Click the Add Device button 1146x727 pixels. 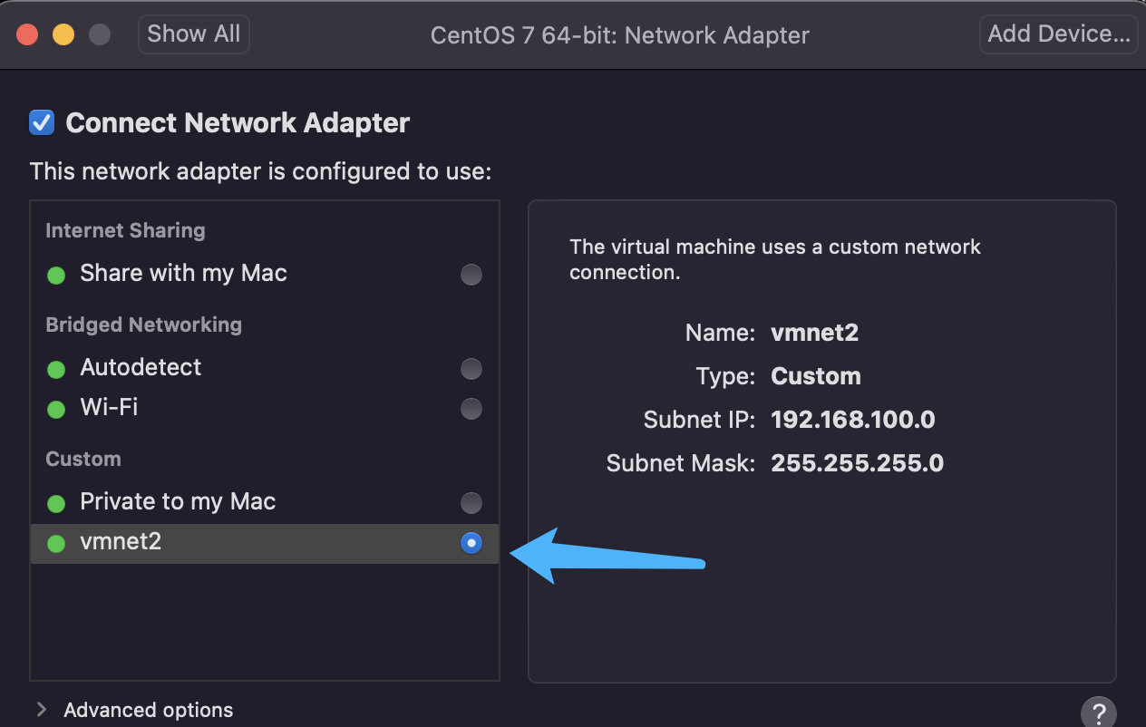(1059, 34)
